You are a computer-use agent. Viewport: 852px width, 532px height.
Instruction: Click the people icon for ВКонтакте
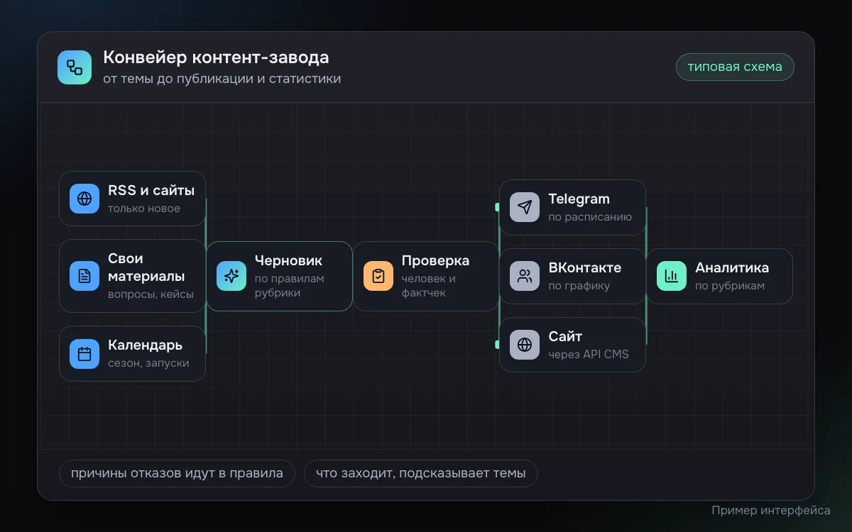pyautogui.click(x=525, y=276)
